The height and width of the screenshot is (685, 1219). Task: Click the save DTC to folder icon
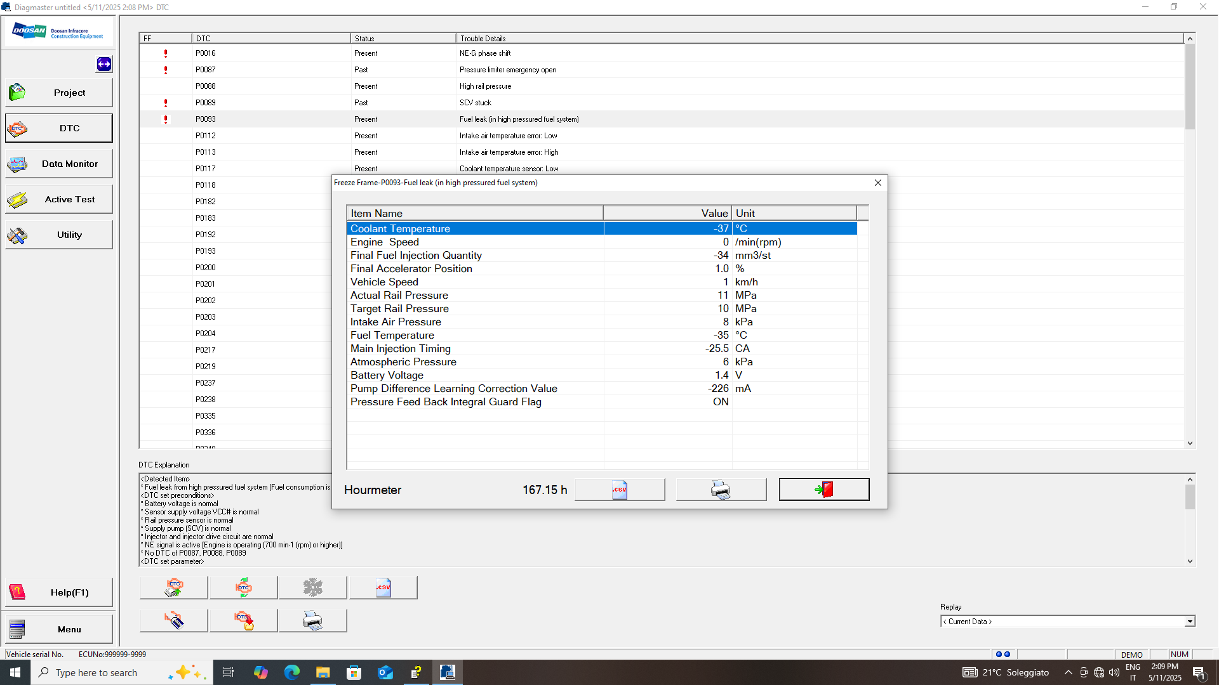243,620
